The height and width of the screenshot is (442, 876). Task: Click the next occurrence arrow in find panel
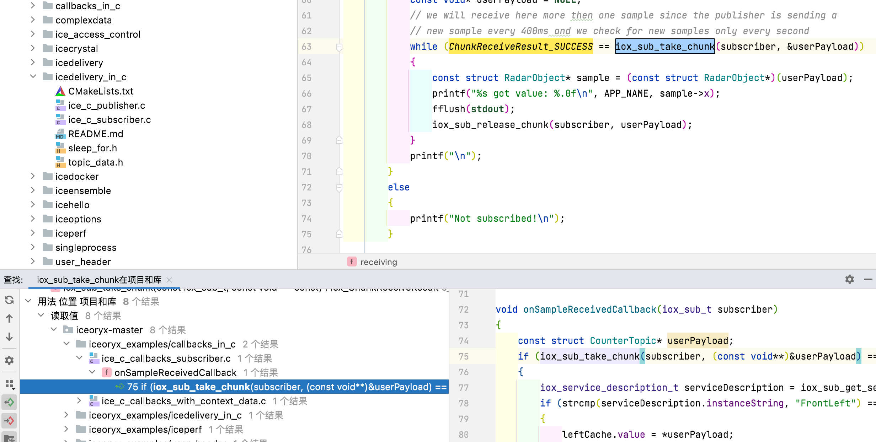point(9,336)
